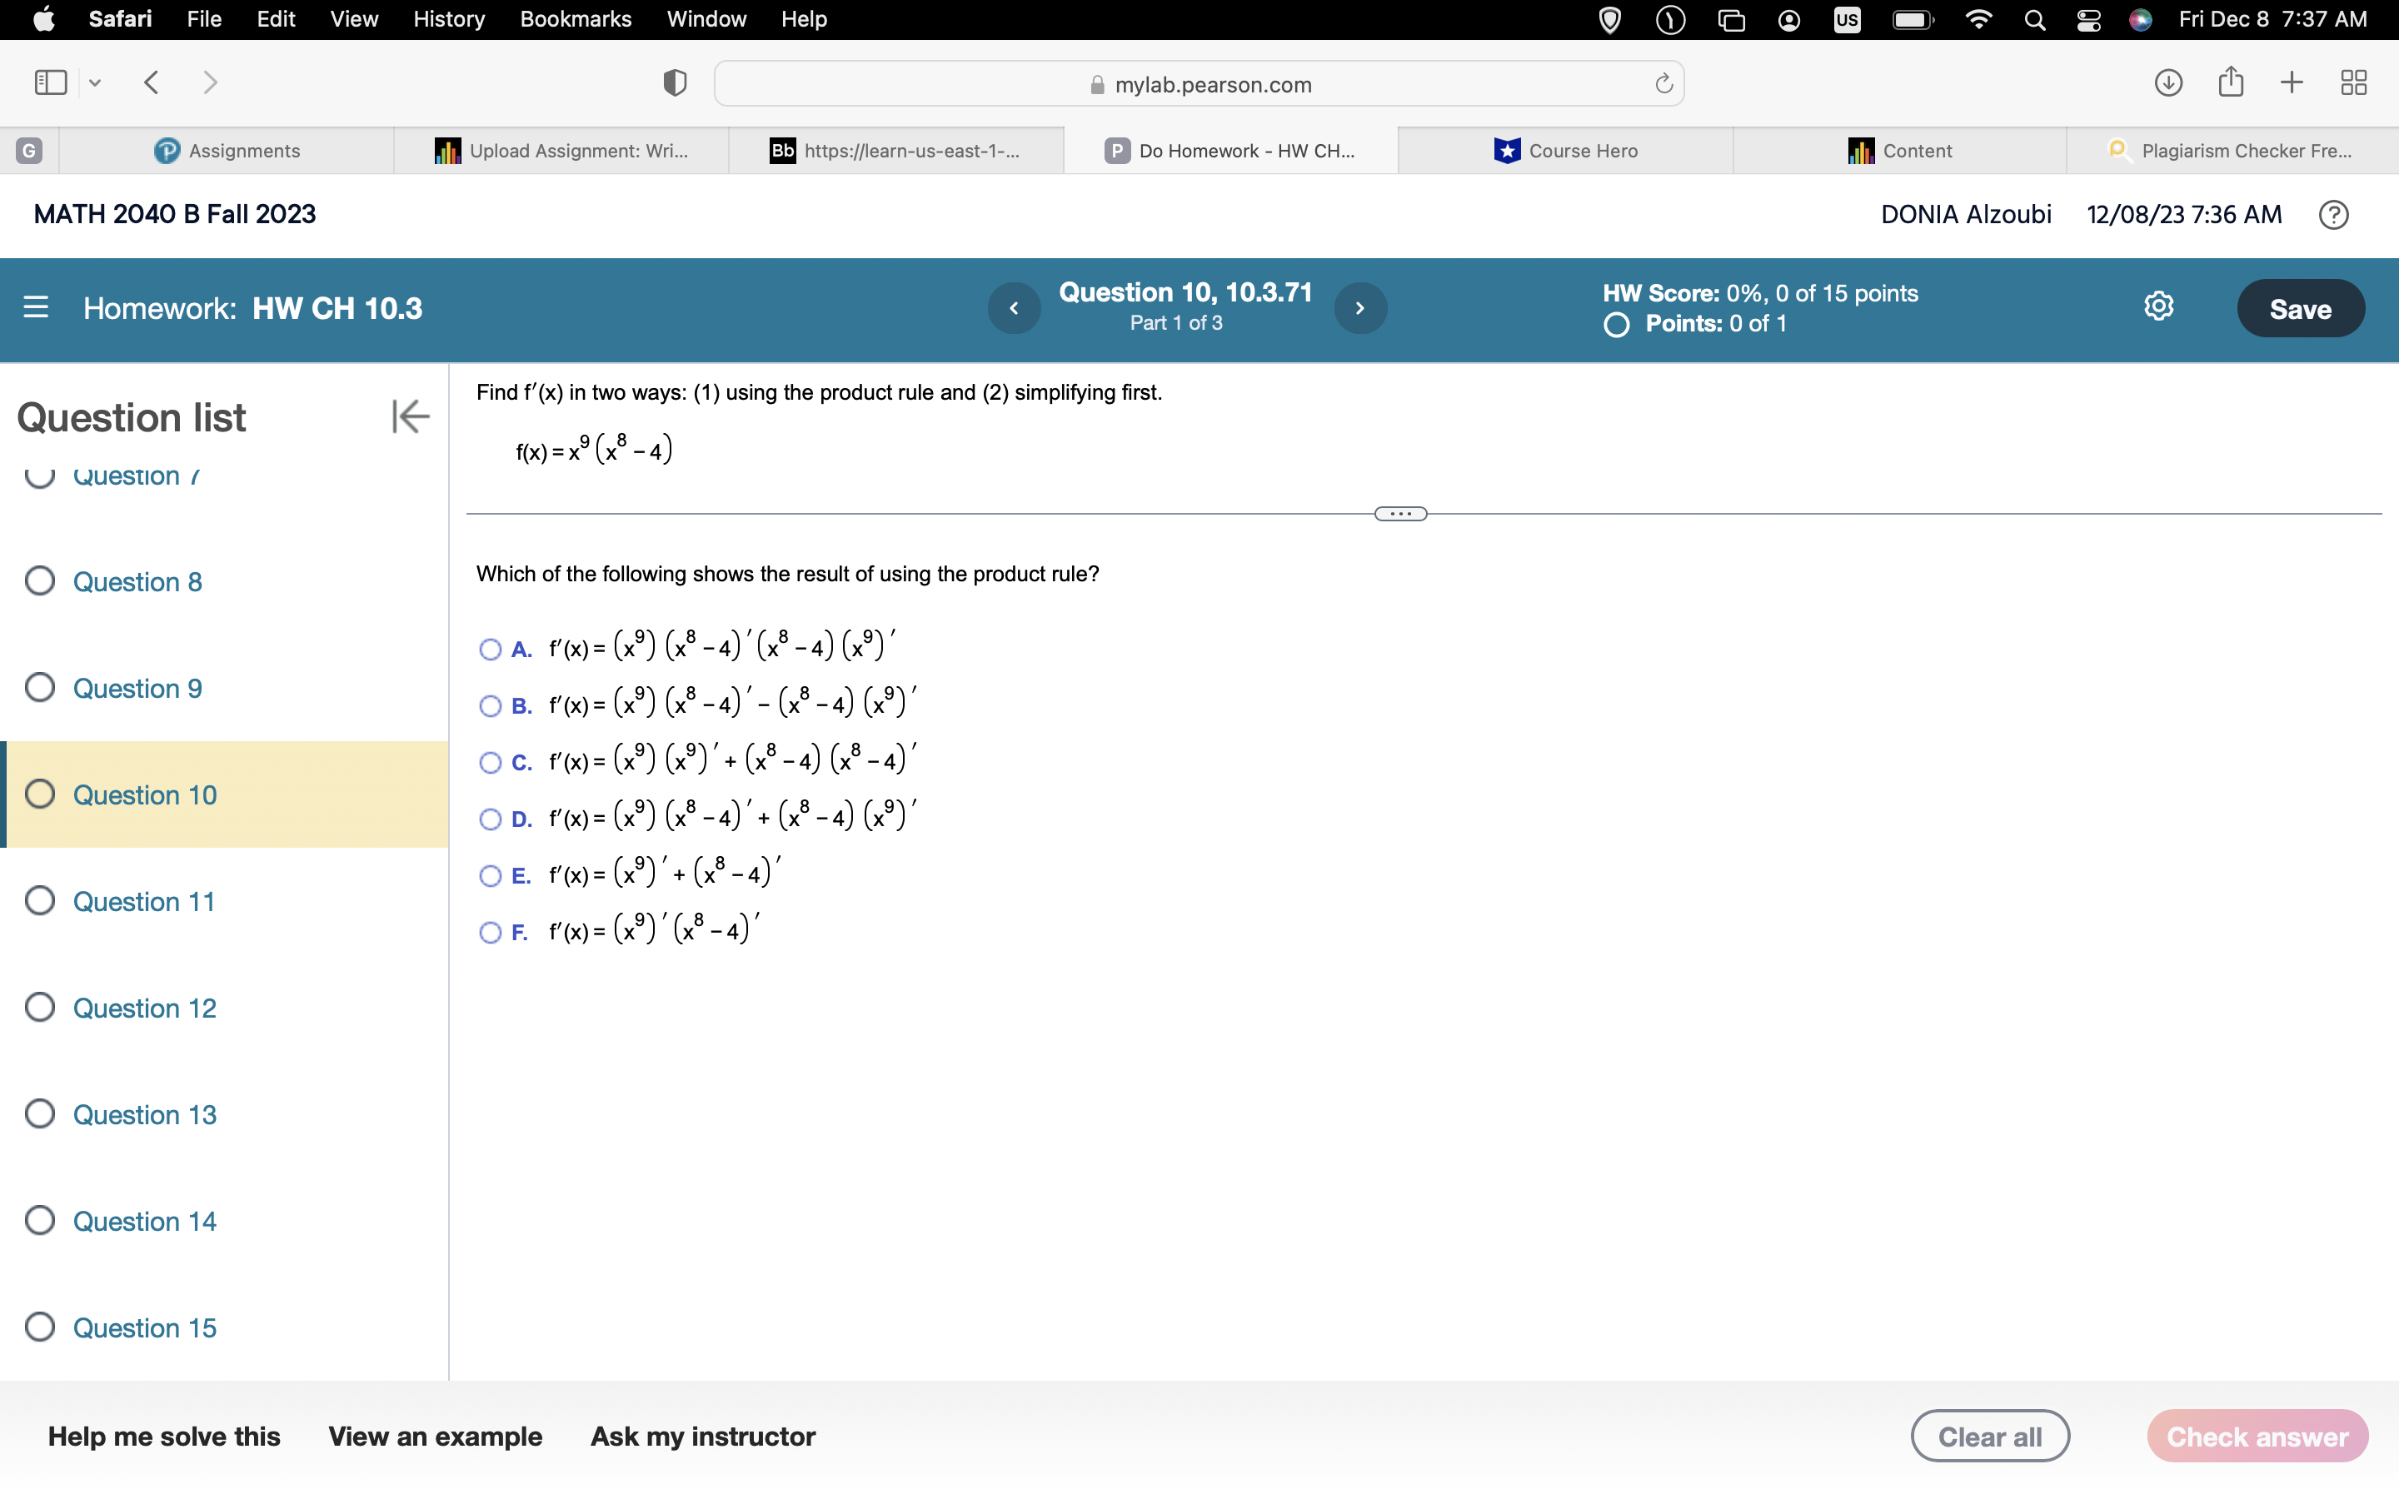Click Help me solve this
Screen dimensions: 2399x1499
tap(165, 1435)
